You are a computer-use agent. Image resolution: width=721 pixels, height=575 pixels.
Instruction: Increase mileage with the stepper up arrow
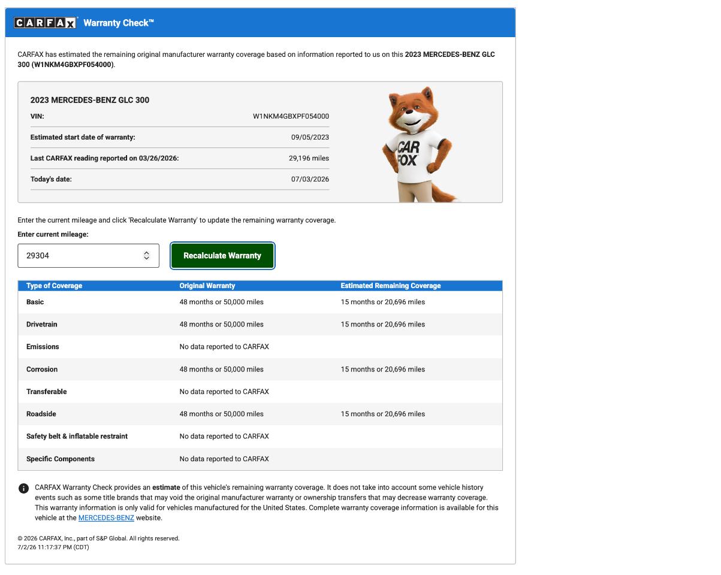coord(146,253)
